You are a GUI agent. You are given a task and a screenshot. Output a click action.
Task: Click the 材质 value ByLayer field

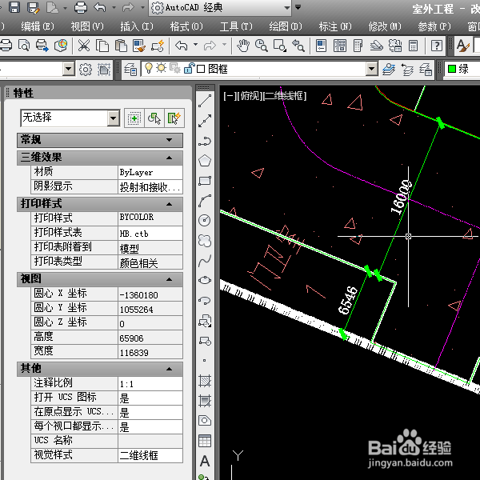pos(150,172)
